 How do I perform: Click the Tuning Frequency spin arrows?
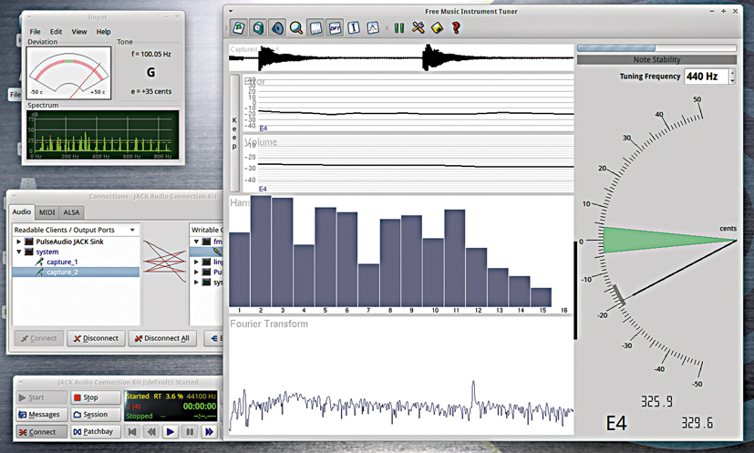pos(732,77)
